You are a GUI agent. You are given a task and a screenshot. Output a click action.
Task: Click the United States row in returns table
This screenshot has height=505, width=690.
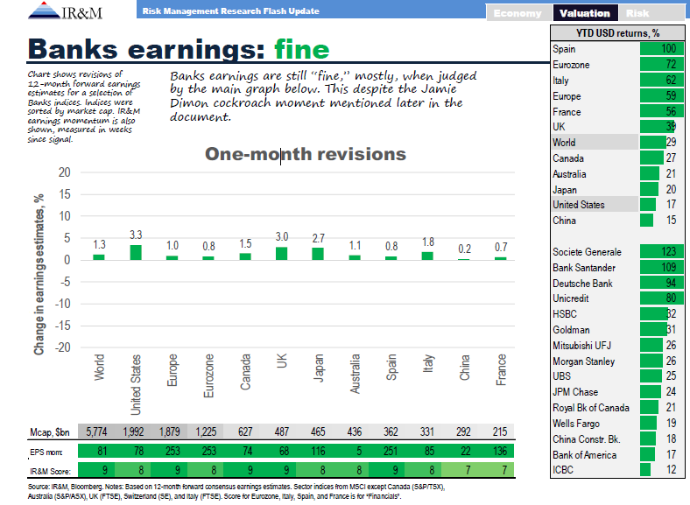[617, 205]
